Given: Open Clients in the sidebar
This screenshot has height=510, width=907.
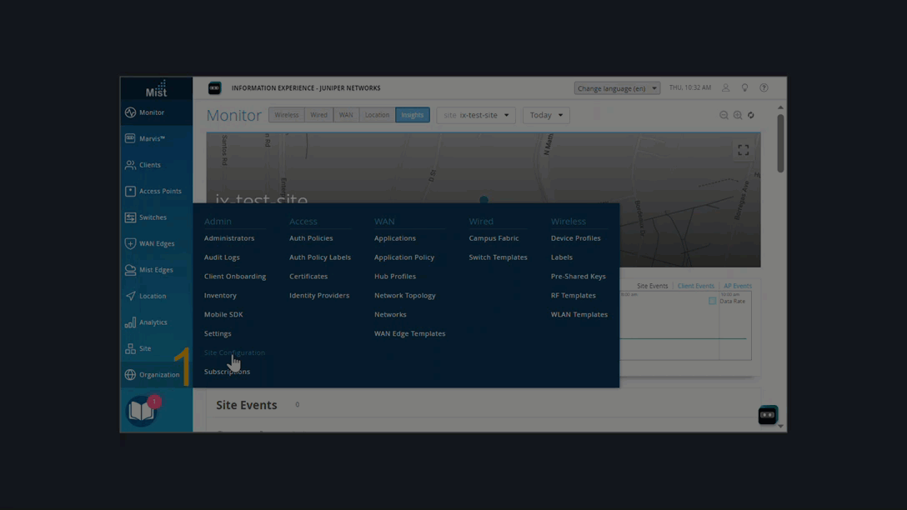Looking at the screenshot, I should 156,165.
